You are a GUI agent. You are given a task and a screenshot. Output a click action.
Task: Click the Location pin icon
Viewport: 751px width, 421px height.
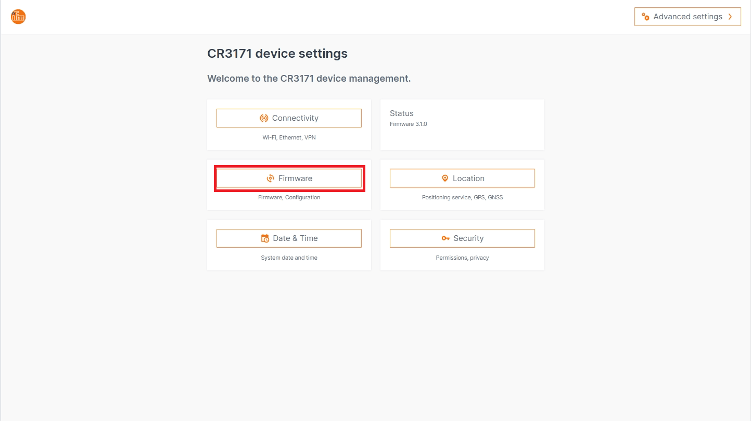click(x=445, y=178)
